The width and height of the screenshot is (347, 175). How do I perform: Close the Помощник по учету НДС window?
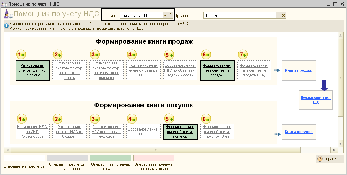coord(342,4)
